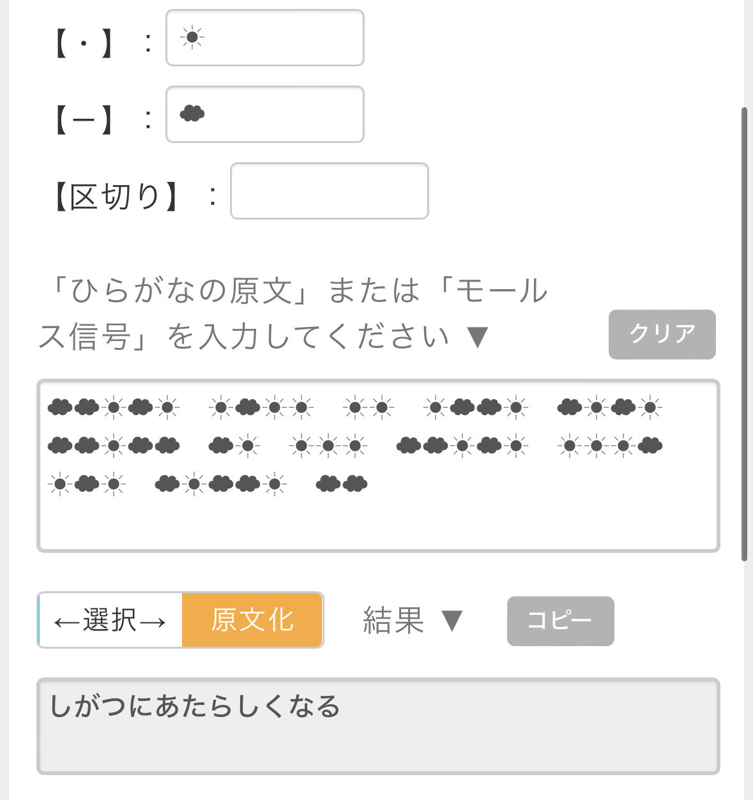Click the triangle after 入力してください
This screenshot has width=753, height=800.
click(478, 336)
